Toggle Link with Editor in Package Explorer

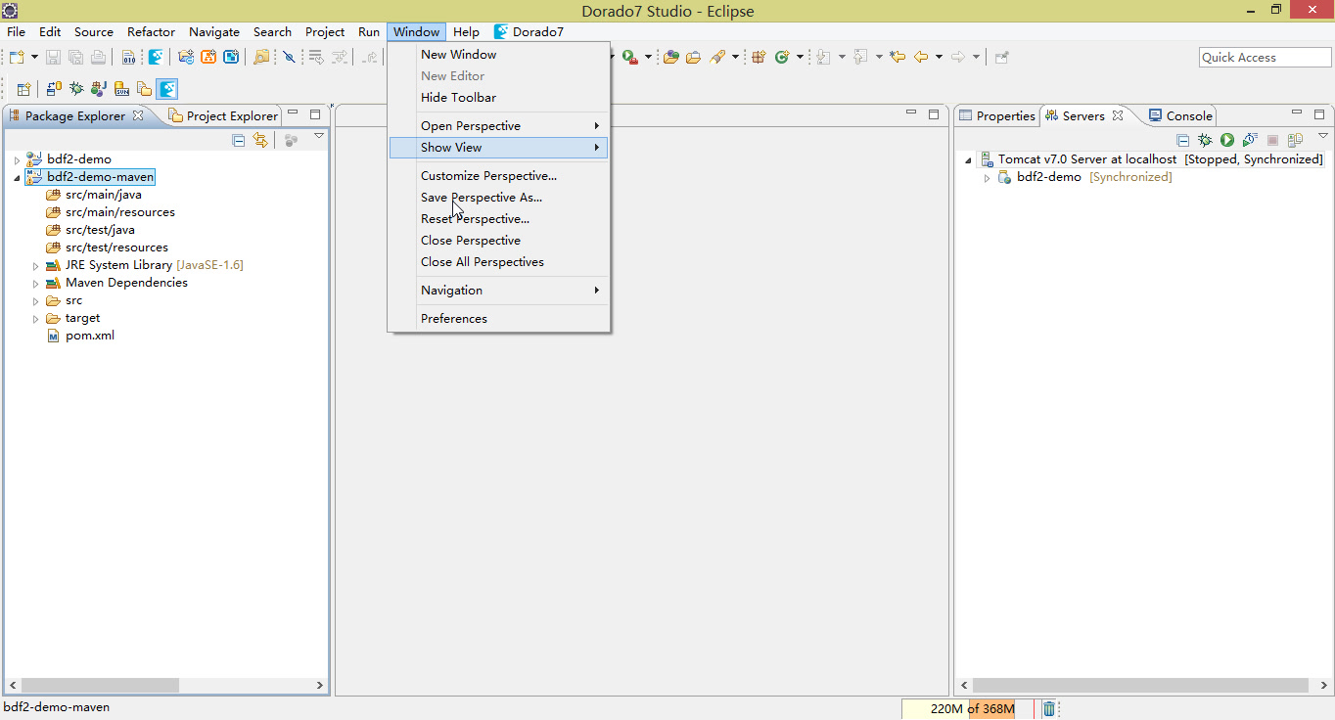(x=260, y=140)
